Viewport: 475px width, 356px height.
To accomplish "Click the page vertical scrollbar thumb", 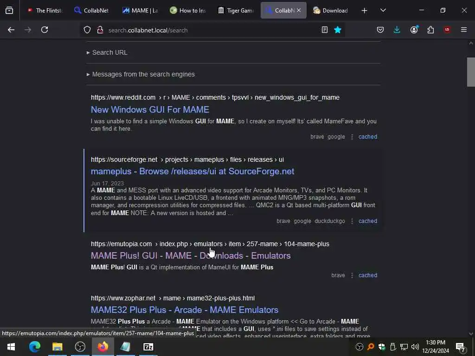I will pos(471,72).
